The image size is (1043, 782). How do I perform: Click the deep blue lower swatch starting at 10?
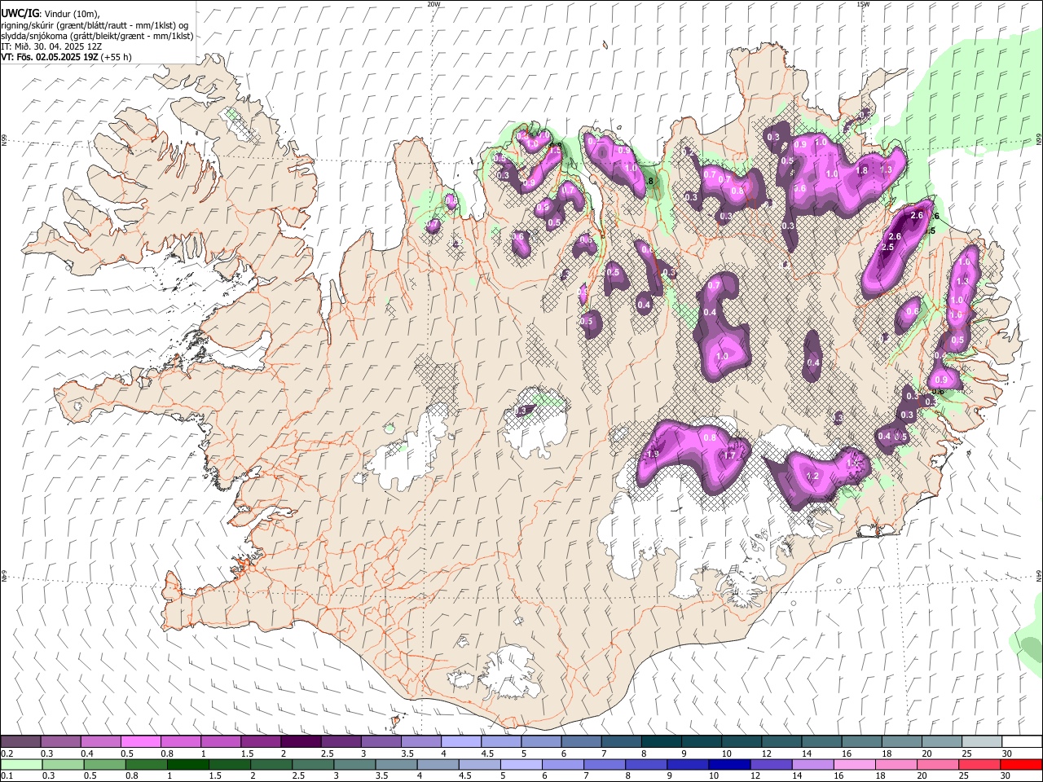729,764
